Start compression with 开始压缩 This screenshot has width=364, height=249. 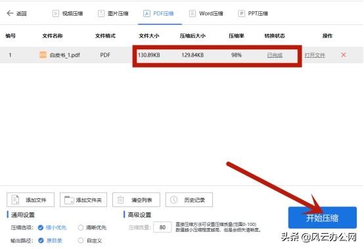click(x=322, y=217)
